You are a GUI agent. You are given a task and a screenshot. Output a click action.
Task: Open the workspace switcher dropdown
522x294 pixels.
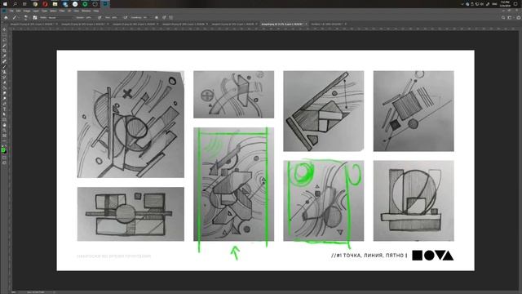(x=510, y=17)
